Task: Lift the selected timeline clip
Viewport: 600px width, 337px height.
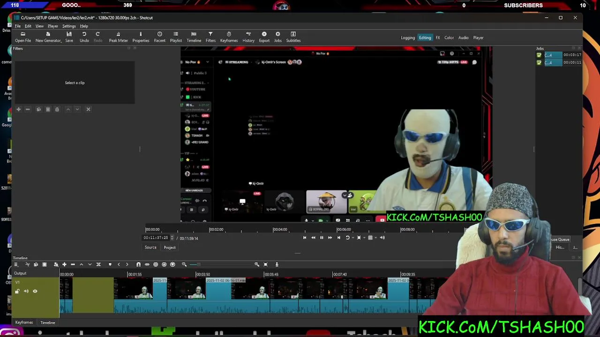Action: pyautogui.click(x=81, y=265)
